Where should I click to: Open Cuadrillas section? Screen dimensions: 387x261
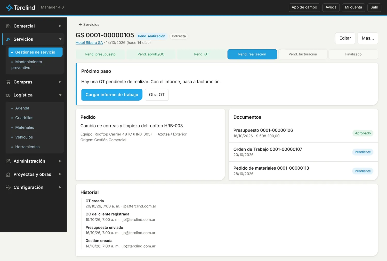pyautogui.click(x=24, y=118)
